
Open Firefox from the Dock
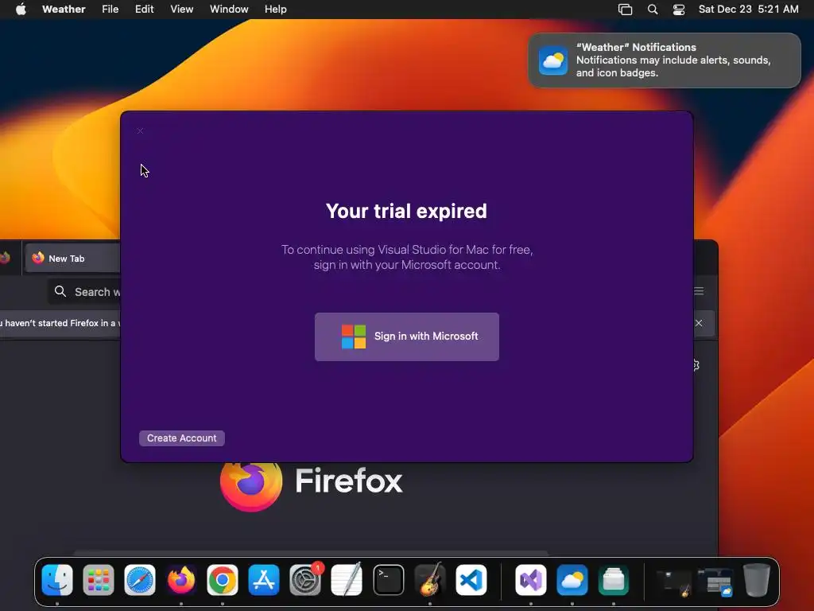pyautogui.click(x=181, y=580)
